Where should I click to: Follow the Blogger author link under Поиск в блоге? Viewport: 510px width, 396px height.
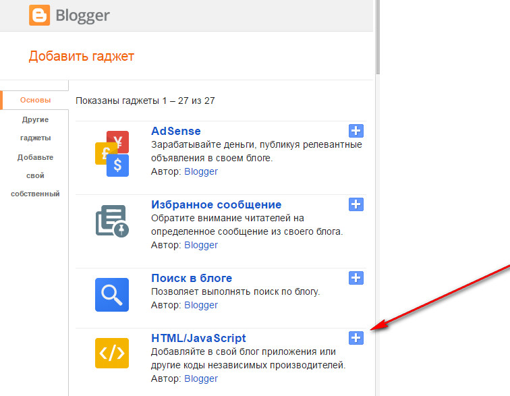201,305
